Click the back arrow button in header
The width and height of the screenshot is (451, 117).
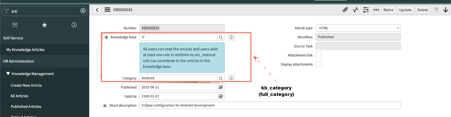[97, 10]
